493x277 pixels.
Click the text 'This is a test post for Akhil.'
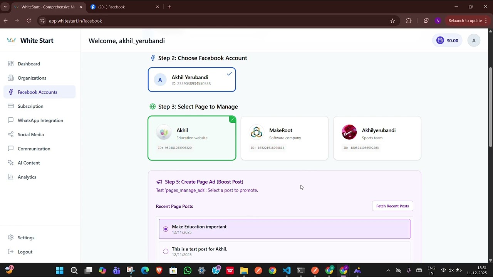pyautogui.click(x=200, y=249)
